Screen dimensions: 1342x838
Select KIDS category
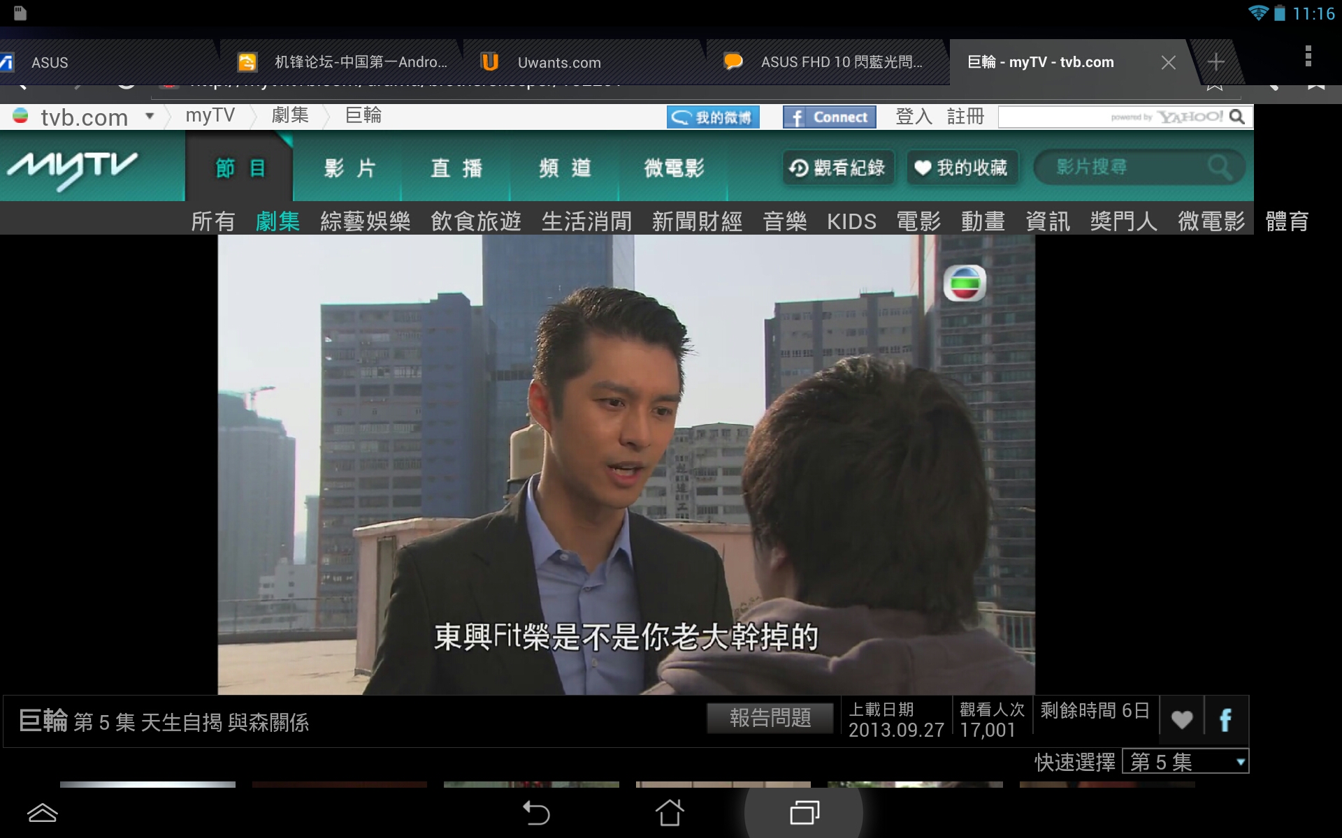coord(851,221)
